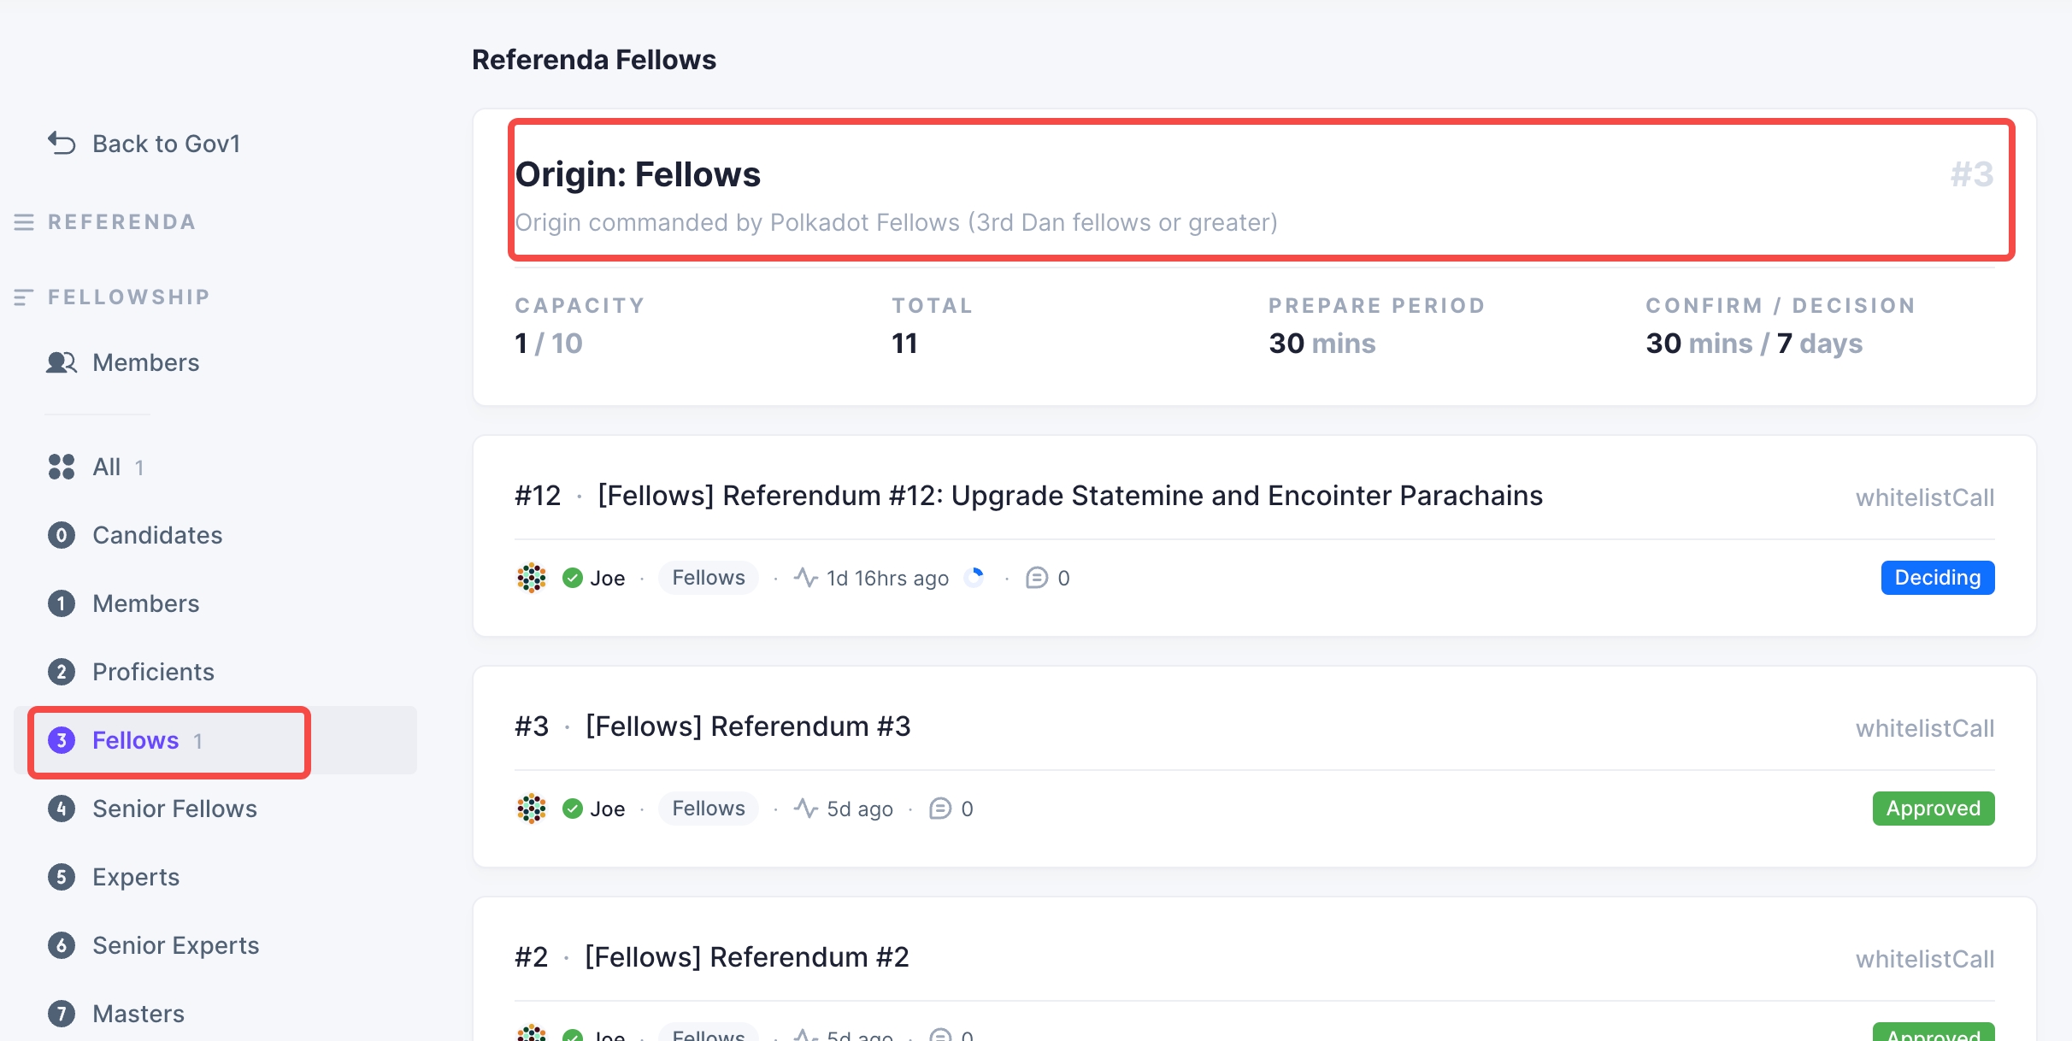Select the All filter in the sidebar
Viewport: 2072px width, 1041px height.
tap(106, 467)
